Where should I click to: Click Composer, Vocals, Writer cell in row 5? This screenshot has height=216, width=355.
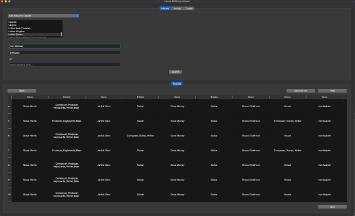click(288, 121)
